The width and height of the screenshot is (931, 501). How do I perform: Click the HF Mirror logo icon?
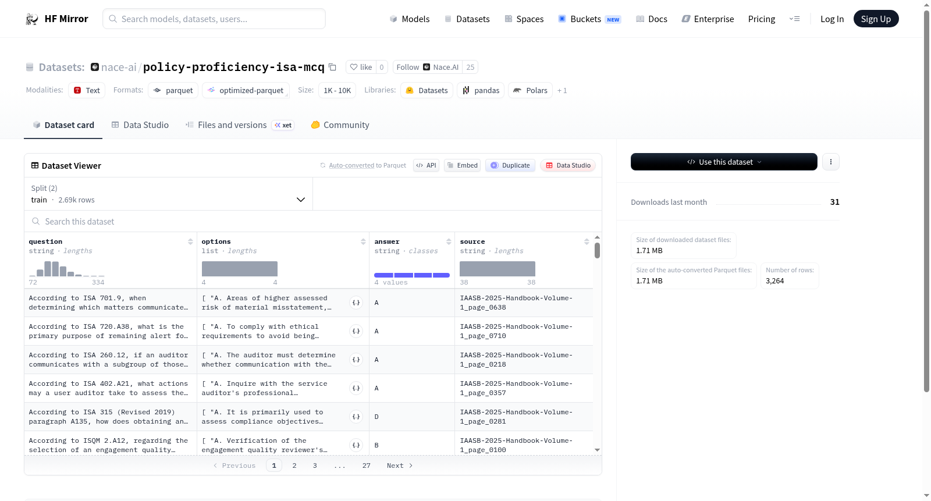pyautogui.click(x=32, y=19)
